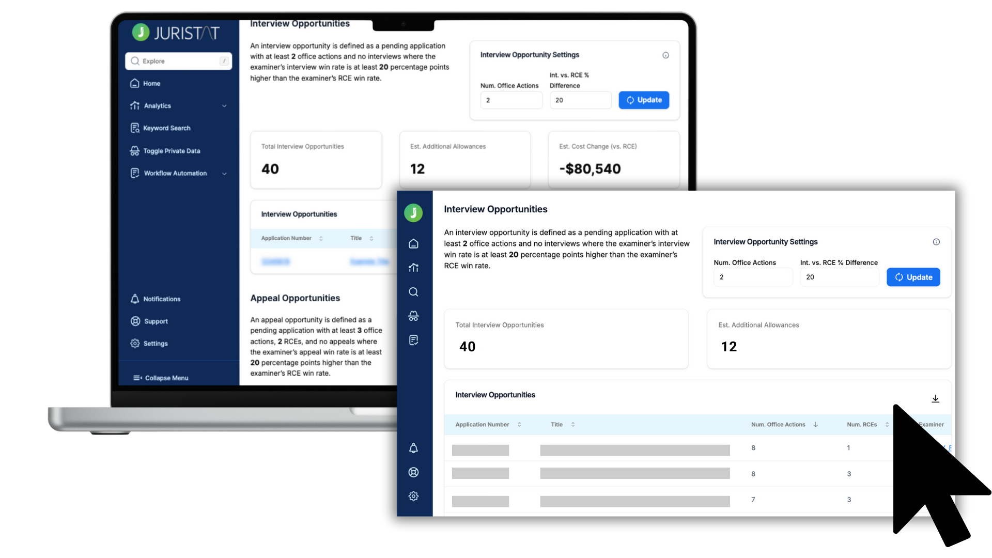Click the Update button in Interview Opportunity Settings
The height and width of the screenshot is (558, 992).
[913, 277]
